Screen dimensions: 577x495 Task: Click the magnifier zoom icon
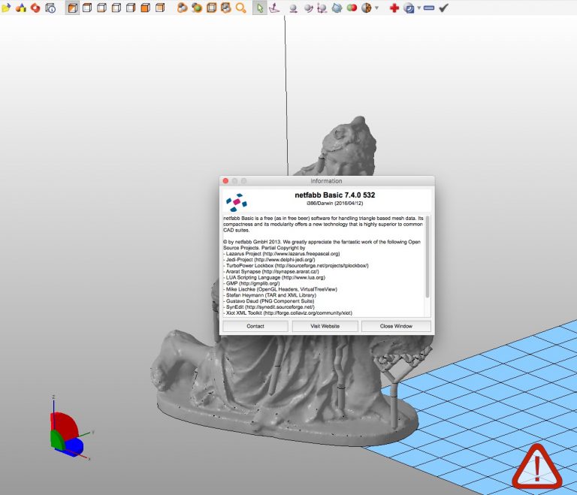pyautogui.click(x=241, y=8)
